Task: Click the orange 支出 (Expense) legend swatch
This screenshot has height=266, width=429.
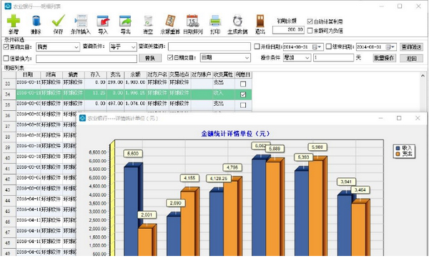Action: (x=398, y=154)
